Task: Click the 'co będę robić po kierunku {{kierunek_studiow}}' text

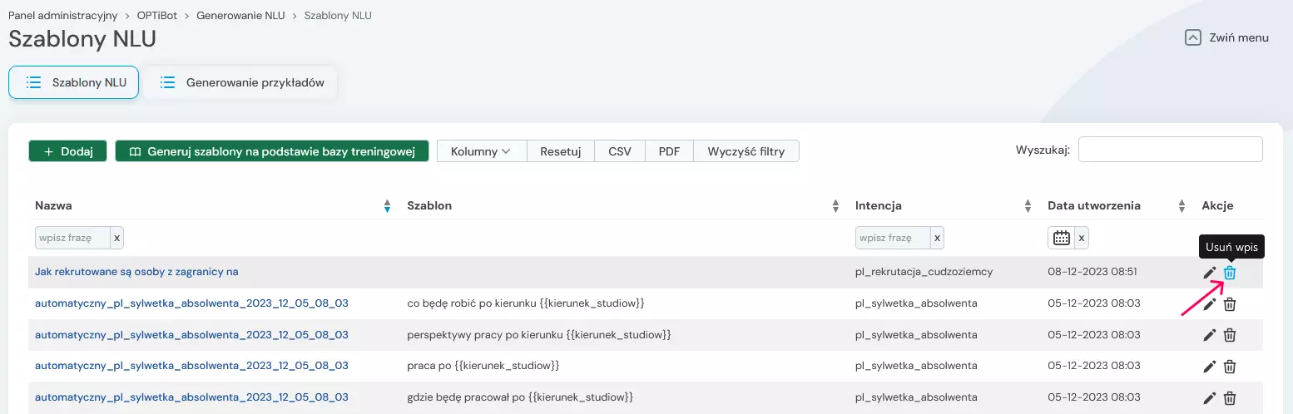Action: (x=526, y=303)
